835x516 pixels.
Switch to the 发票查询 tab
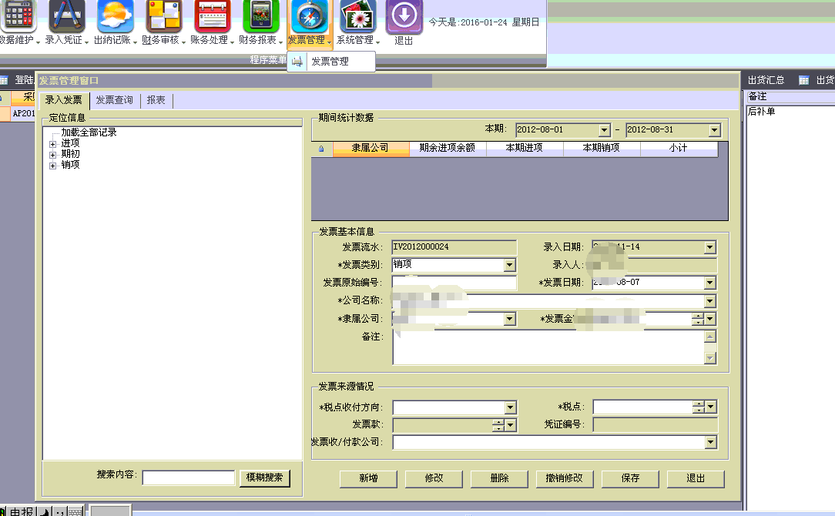pos(114,100)
